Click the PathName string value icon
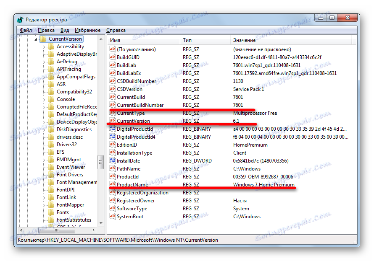 [112, 168]
